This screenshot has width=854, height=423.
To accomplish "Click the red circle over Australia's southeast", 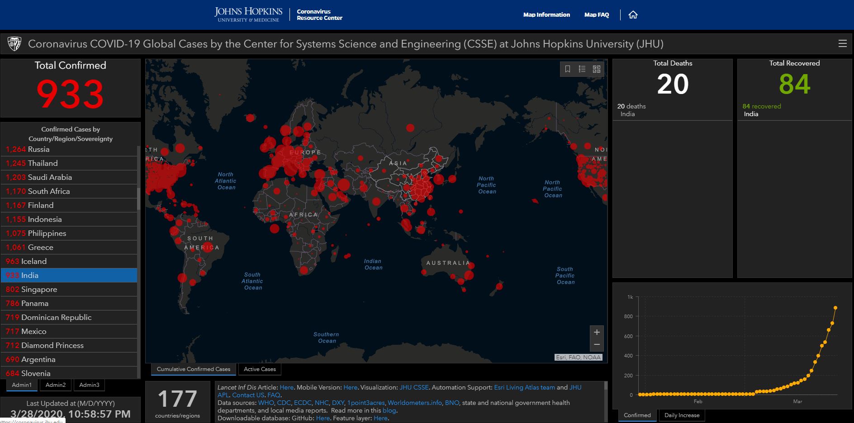I will coord(469,274).
